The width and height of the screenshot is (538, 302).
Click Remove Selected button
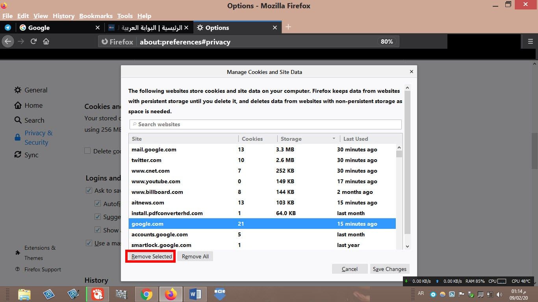tap(152, 256)
